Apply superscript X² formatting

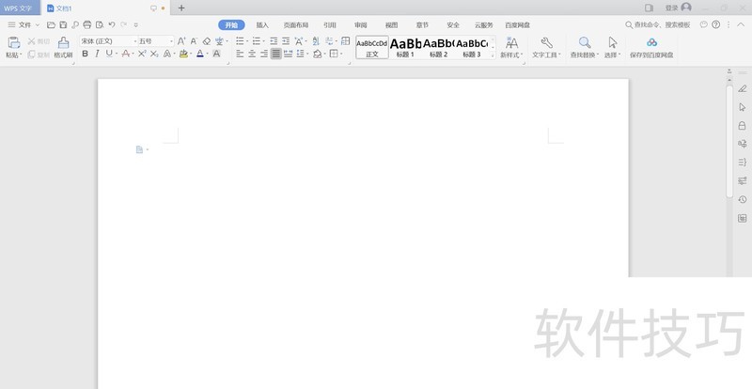[142, 54]
